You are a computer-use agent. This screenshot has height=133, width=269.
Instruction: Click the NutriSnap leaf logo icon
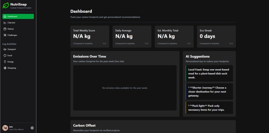tap(5, 5)
